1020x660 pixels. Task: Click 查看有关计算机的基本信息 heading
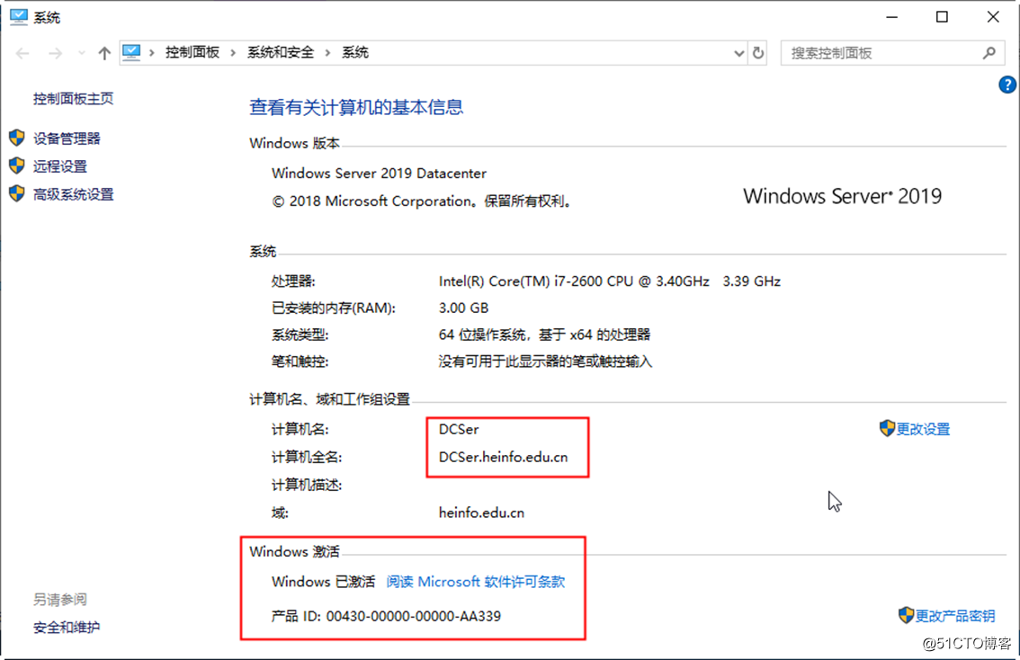[x=356, y=107]
